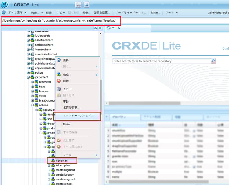The height and width of the screenshot is (185, 229).
Task: Choose 名前を変更... in the context menu
Action: [78, 108]
